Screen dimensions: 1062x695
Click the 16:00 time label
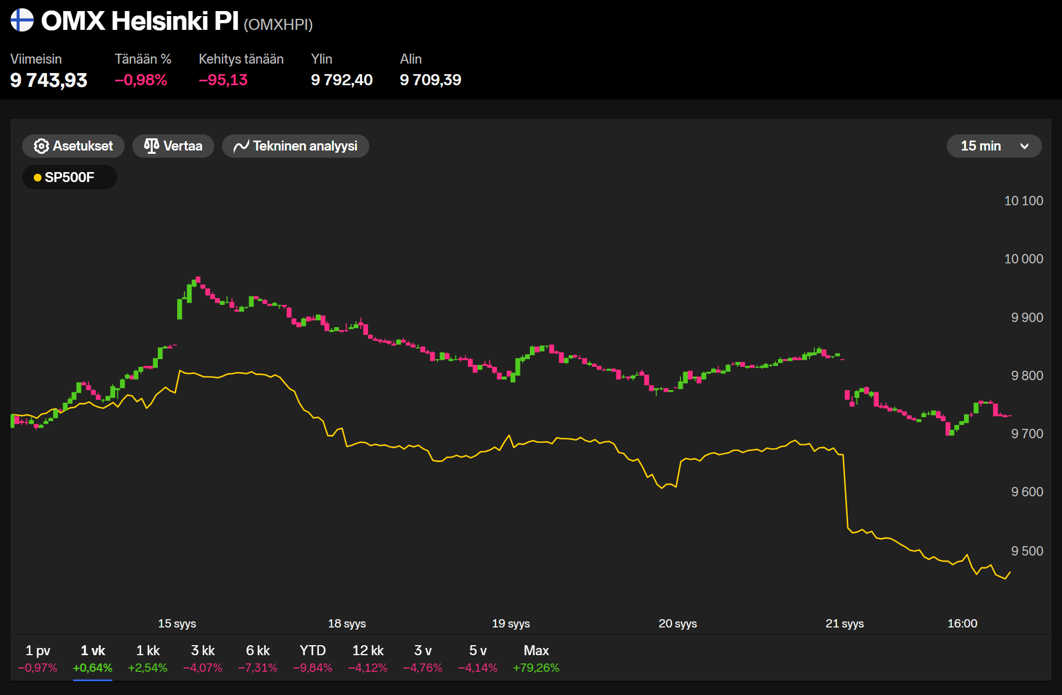962,624
